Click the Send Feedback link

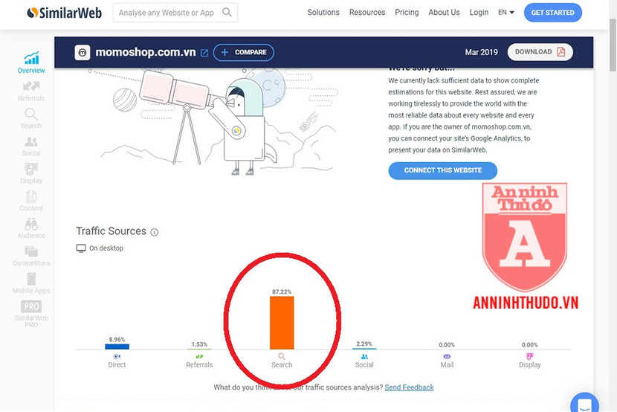click(409, 387)
